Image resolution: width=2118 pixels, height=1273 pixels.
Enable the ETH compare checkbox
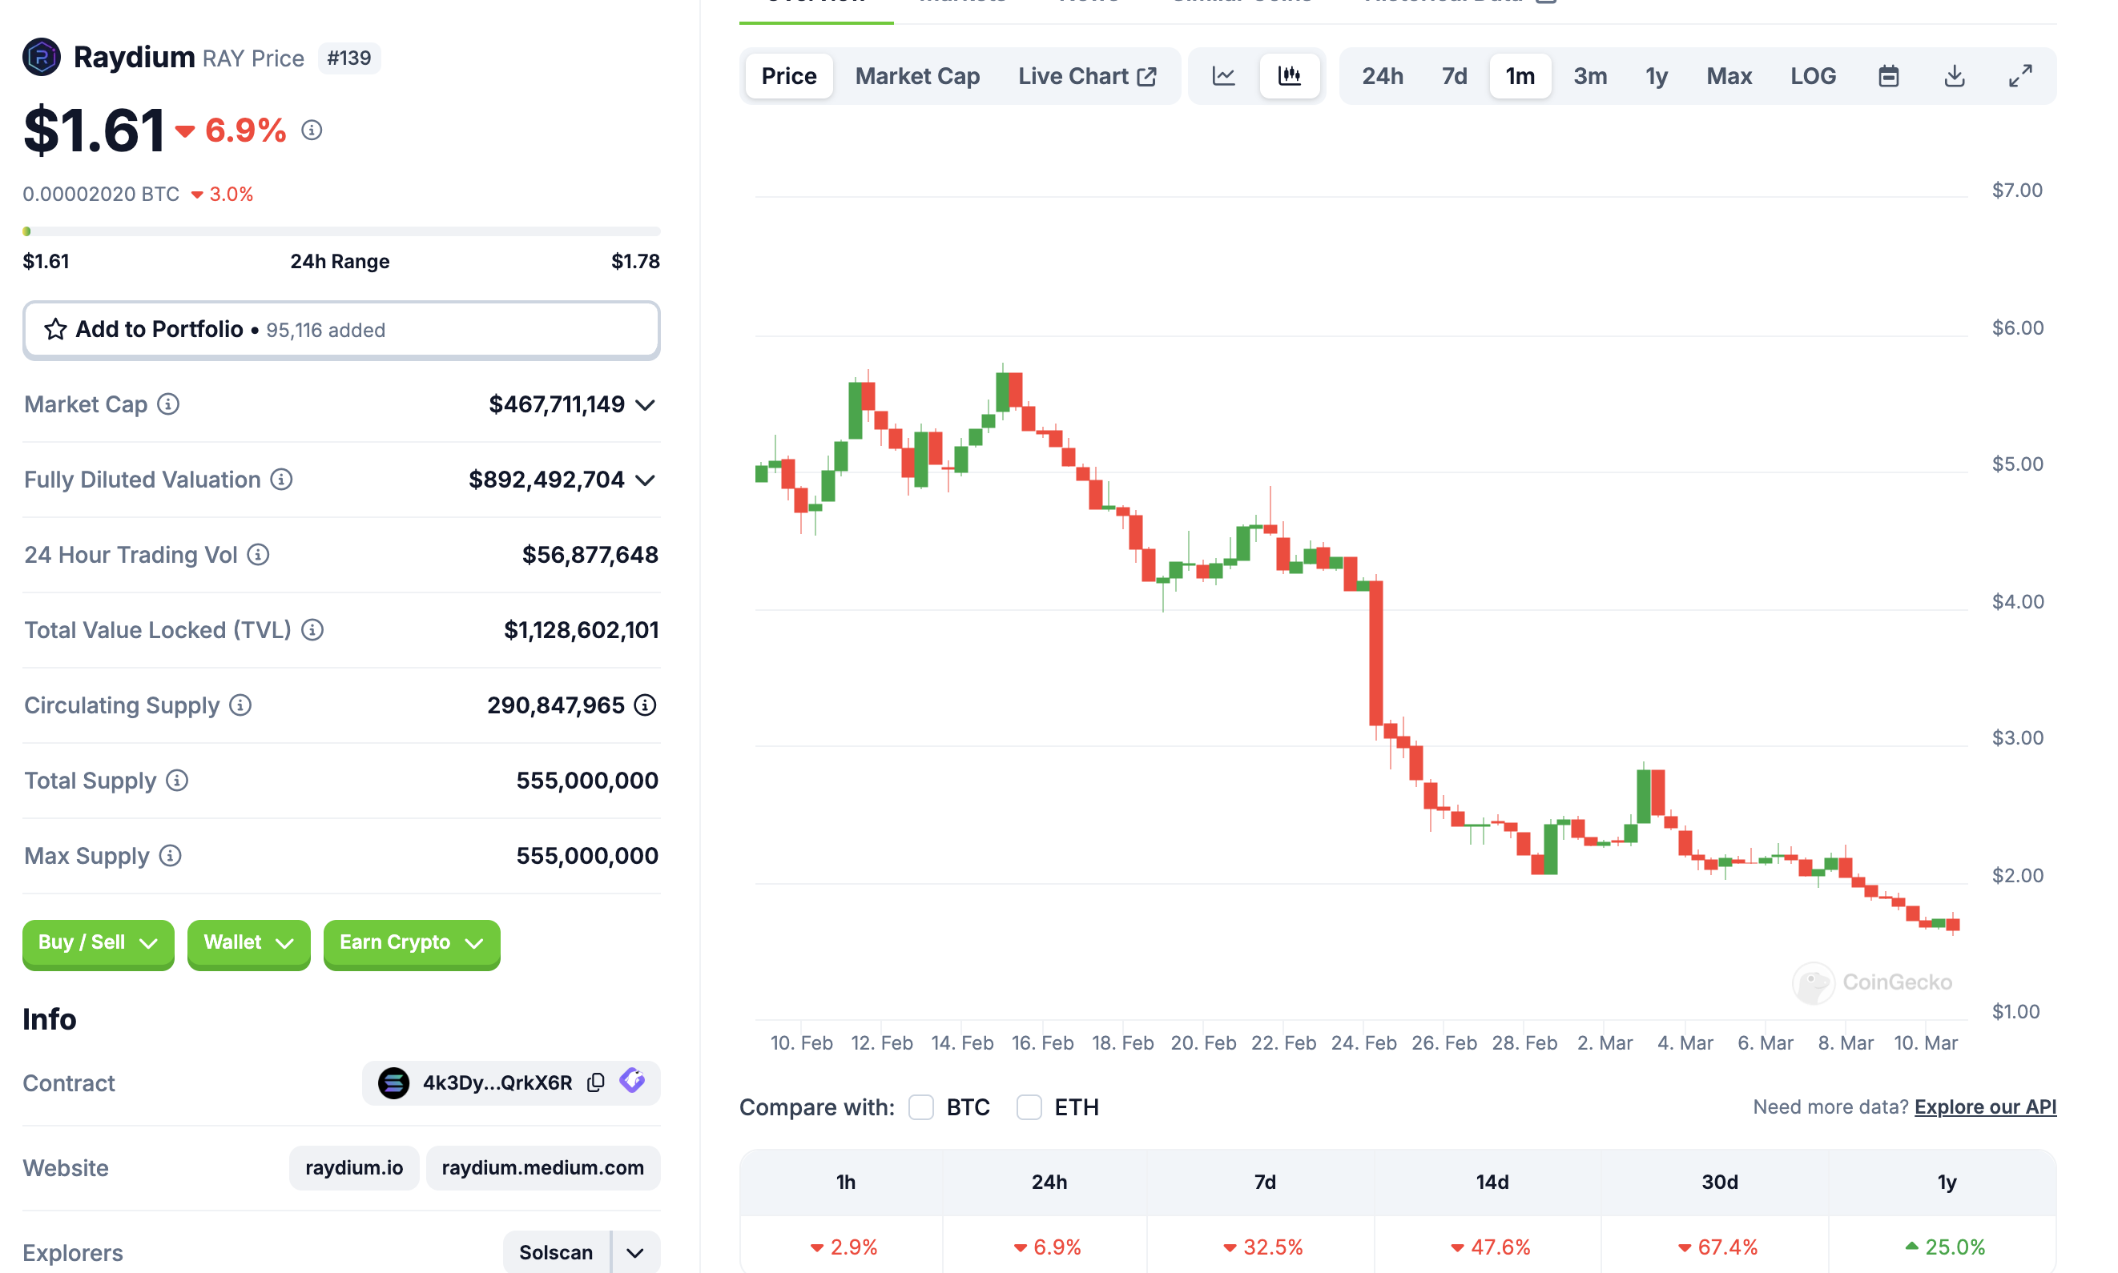coord(1029,1107)
